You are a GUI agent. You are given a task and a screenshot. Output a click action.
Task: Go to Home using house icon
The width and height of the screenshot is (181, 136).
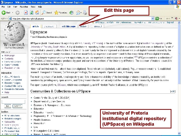tap(37, 13)
